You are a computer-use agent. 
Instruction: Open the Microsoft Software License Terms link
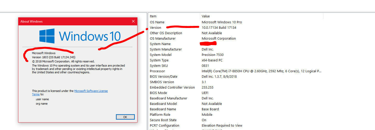coord(91,91)
